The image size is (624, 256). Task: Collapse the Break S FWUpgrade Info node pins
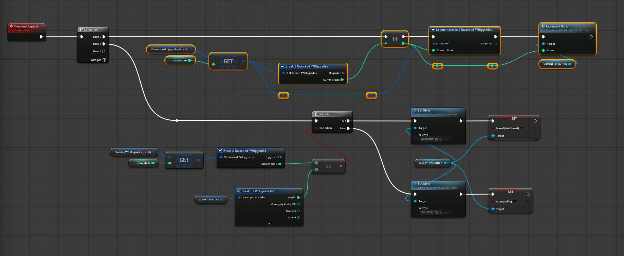click(x=269, y=223)
